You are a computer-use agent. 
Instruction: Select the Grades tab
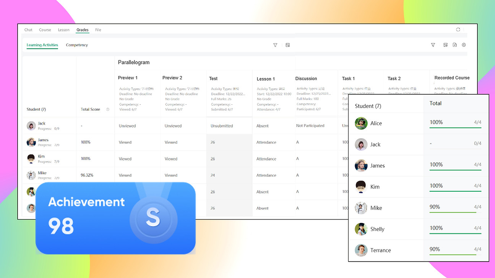[83, 30]
